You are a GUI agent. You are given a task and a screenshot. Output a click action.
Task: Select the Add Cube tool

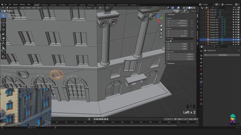(3, 52)
